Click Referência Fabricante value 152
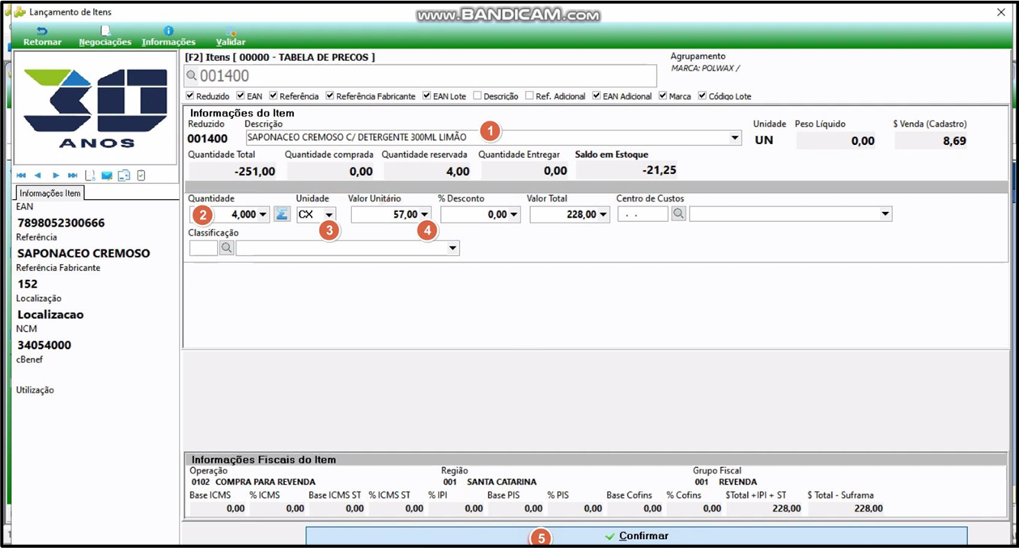This screenshot has width=1019, height=548. click(28, 284)
